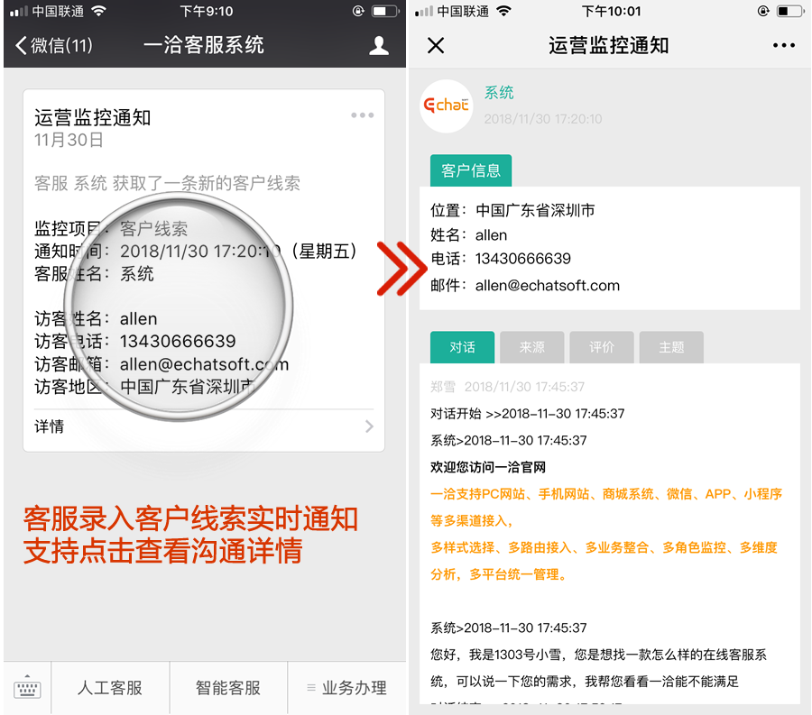
Task: Open the three-dot menu on 运营监控通知 card
Action: [362, 115]
